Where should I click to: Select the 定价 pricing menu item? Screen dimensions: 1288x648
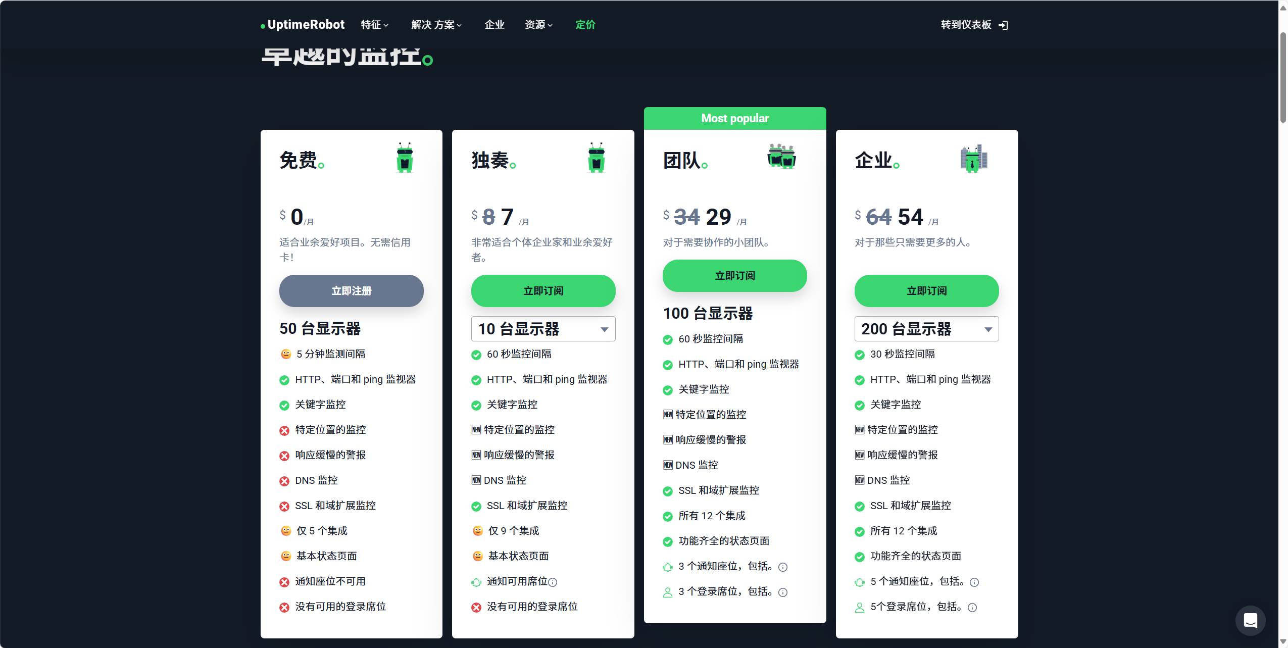tap(585, 25)
